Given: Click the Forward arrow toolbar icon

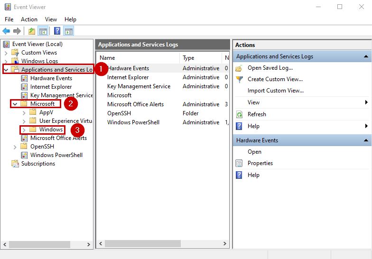Looking at the screenshot, I should coord(17,31).
